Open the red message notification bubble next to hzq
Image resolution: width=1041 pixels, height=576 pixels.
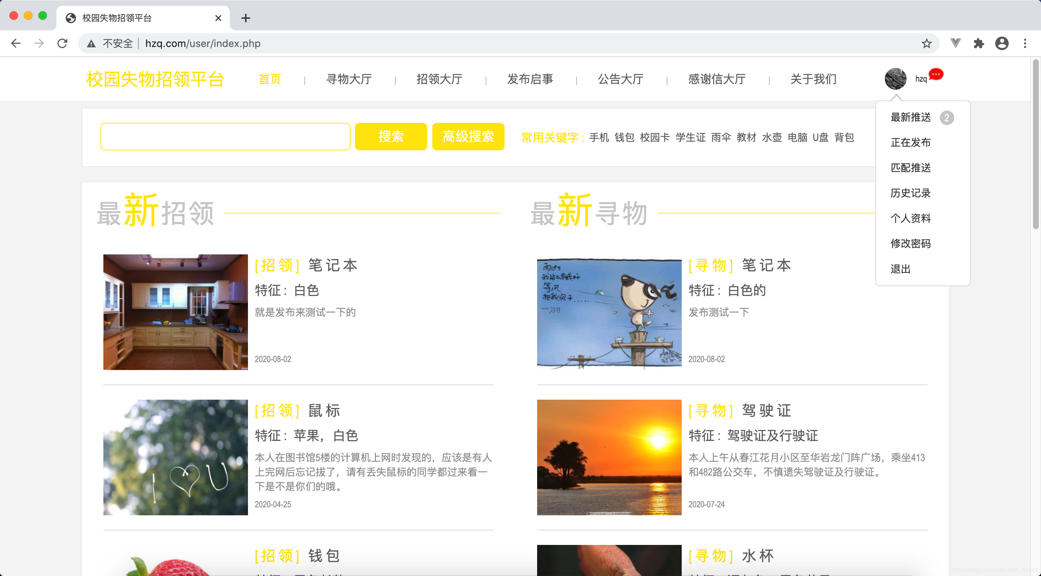click(937, 74)
